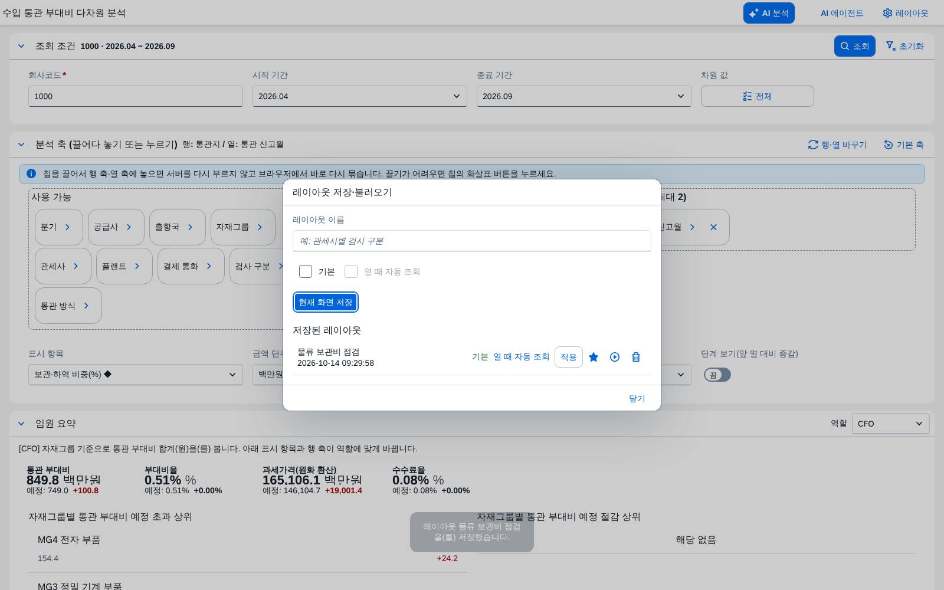Run search with 조회 button
Screen dimensions: 944x590
coord(854,46)
